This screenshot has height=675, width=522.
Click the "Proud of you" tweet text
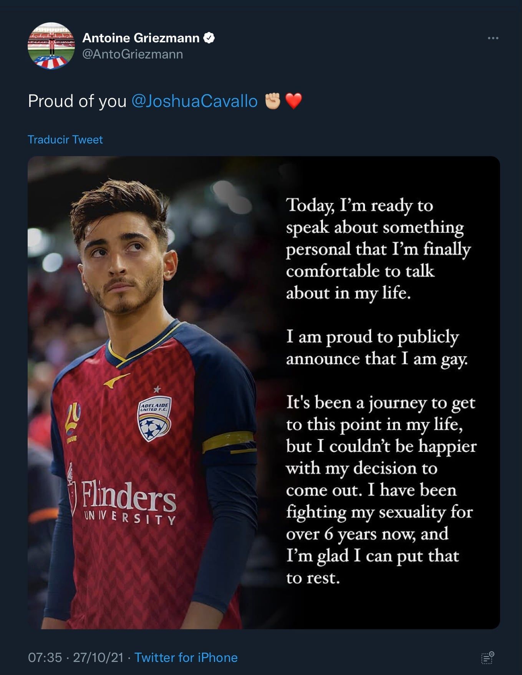tap(77, 101)
